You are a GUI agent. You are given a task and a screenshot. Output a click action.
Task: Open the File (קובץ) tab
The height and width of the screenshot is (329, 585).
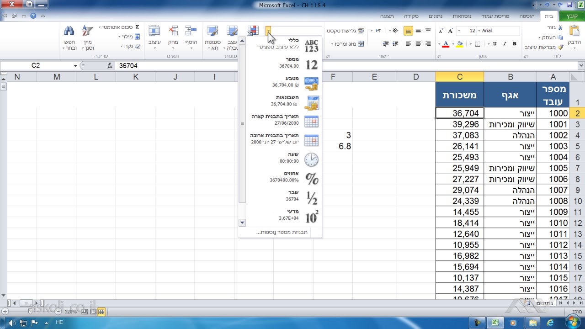[x=572, y=16]
